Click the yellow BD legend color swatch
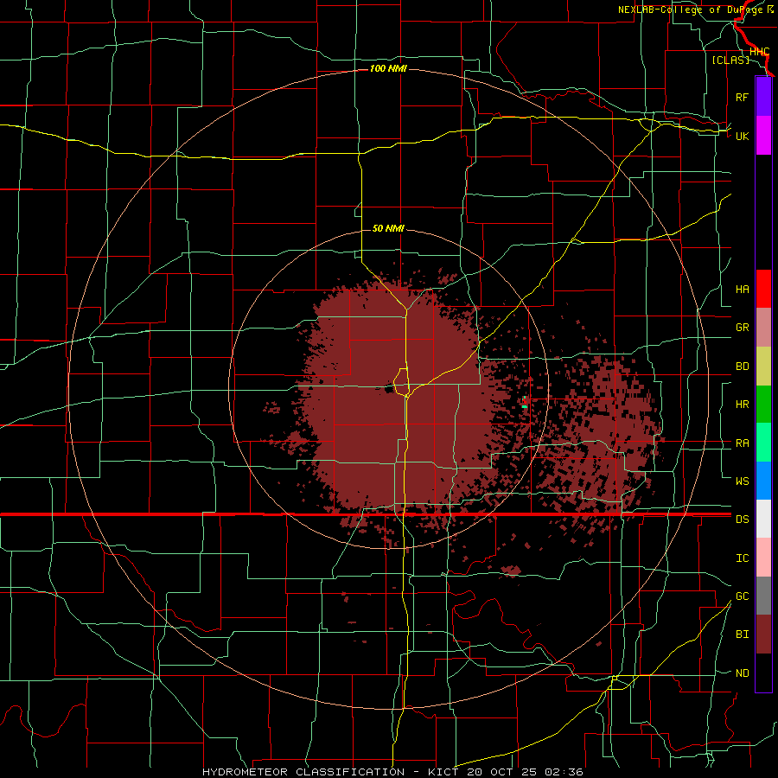Viewport: 778px width, 778px height. click(x=763, y=367)
